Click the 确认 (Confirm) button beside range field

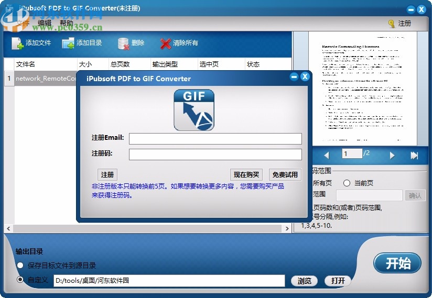pos(415,195)
